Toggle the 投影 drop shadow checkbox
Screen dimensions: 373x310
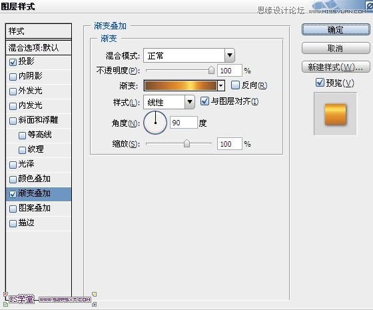click(x=13, y=62)
